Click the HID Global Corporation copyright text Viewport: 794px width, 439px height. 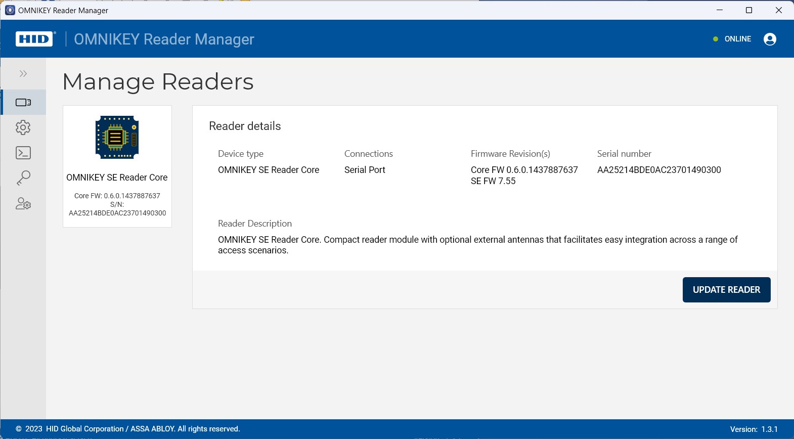pyautogui.click(x=127, y=429)
